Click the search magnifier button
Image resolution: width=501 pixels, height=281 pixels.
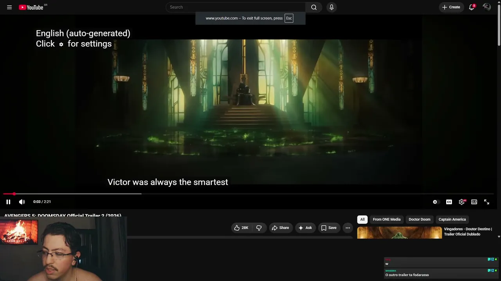coord(314,7)
